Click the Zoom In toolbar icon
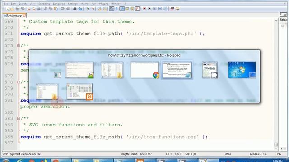The image size is (289, 162). [88, 9]
